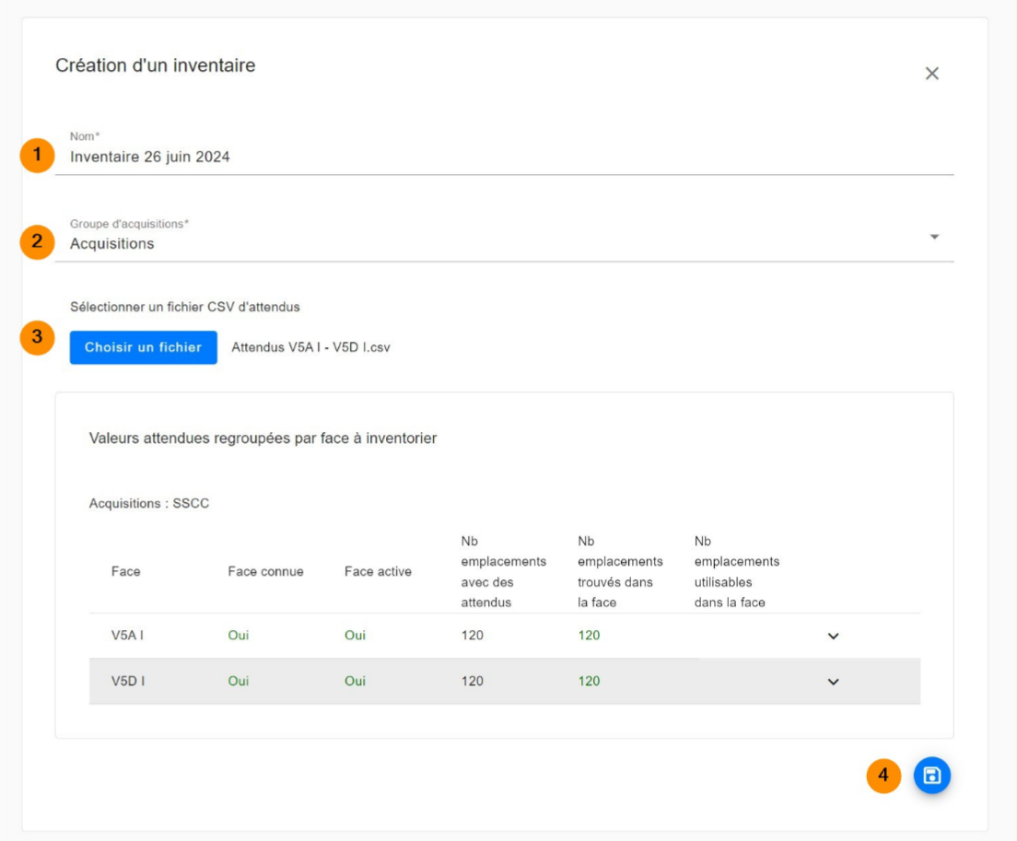The width and height of the screenshot is (1017, 841).
Task: Click the orange step 2 badge
Action: coord(37,242)
